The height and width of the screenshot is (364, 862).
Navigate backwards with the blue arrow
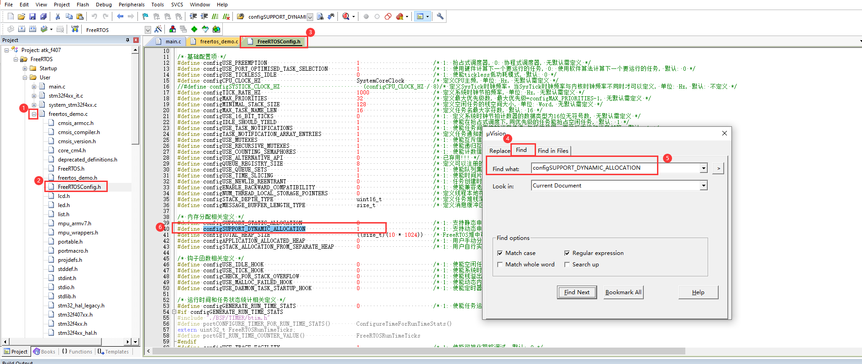click(x=120, y=16)
